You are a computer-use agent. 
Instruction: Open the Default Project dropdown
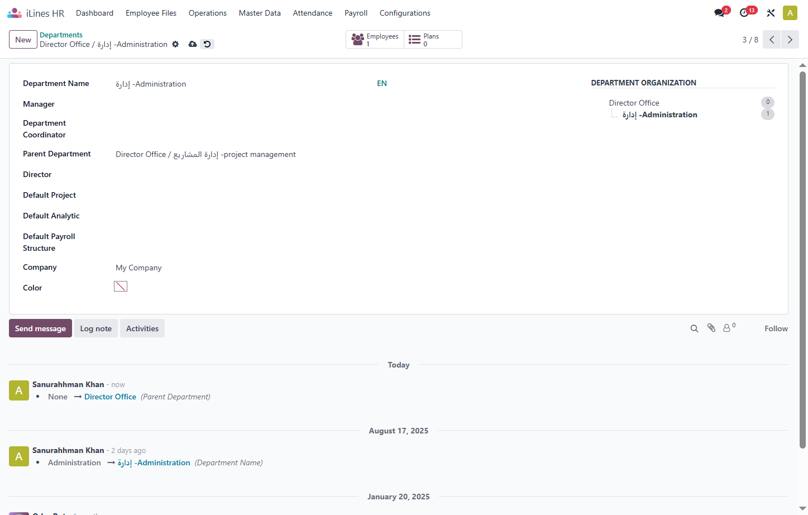252,195
